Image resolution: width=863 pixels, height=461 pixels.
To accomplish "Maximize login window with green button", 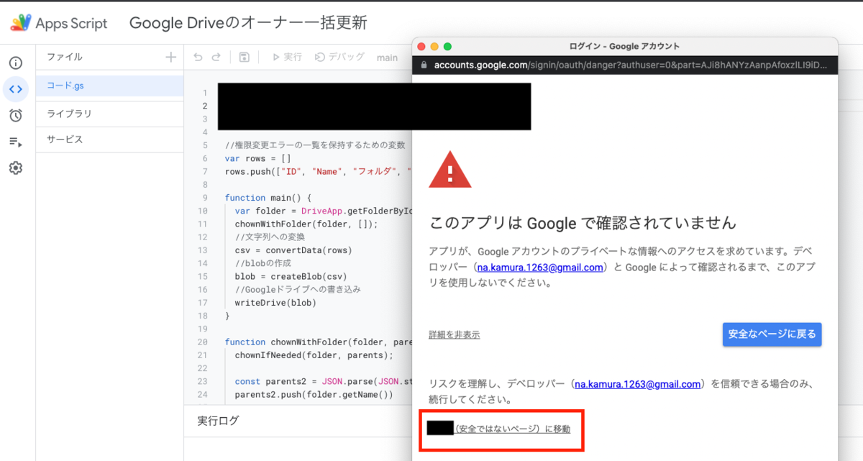I will 447,46.
